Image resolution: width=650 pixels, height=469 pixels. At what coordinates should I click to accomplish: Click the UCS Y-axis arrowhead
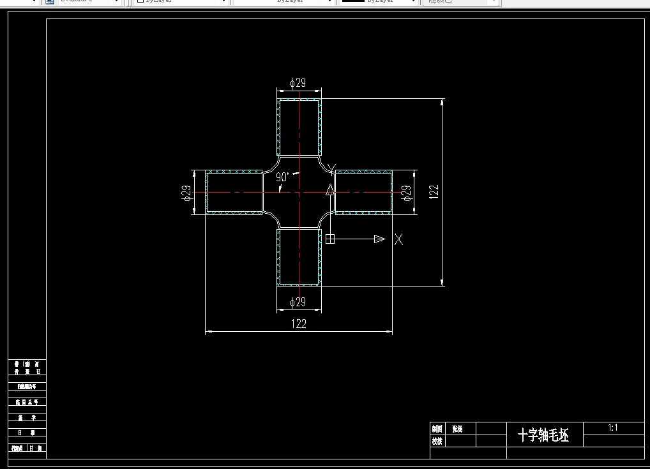coord(330,190)
